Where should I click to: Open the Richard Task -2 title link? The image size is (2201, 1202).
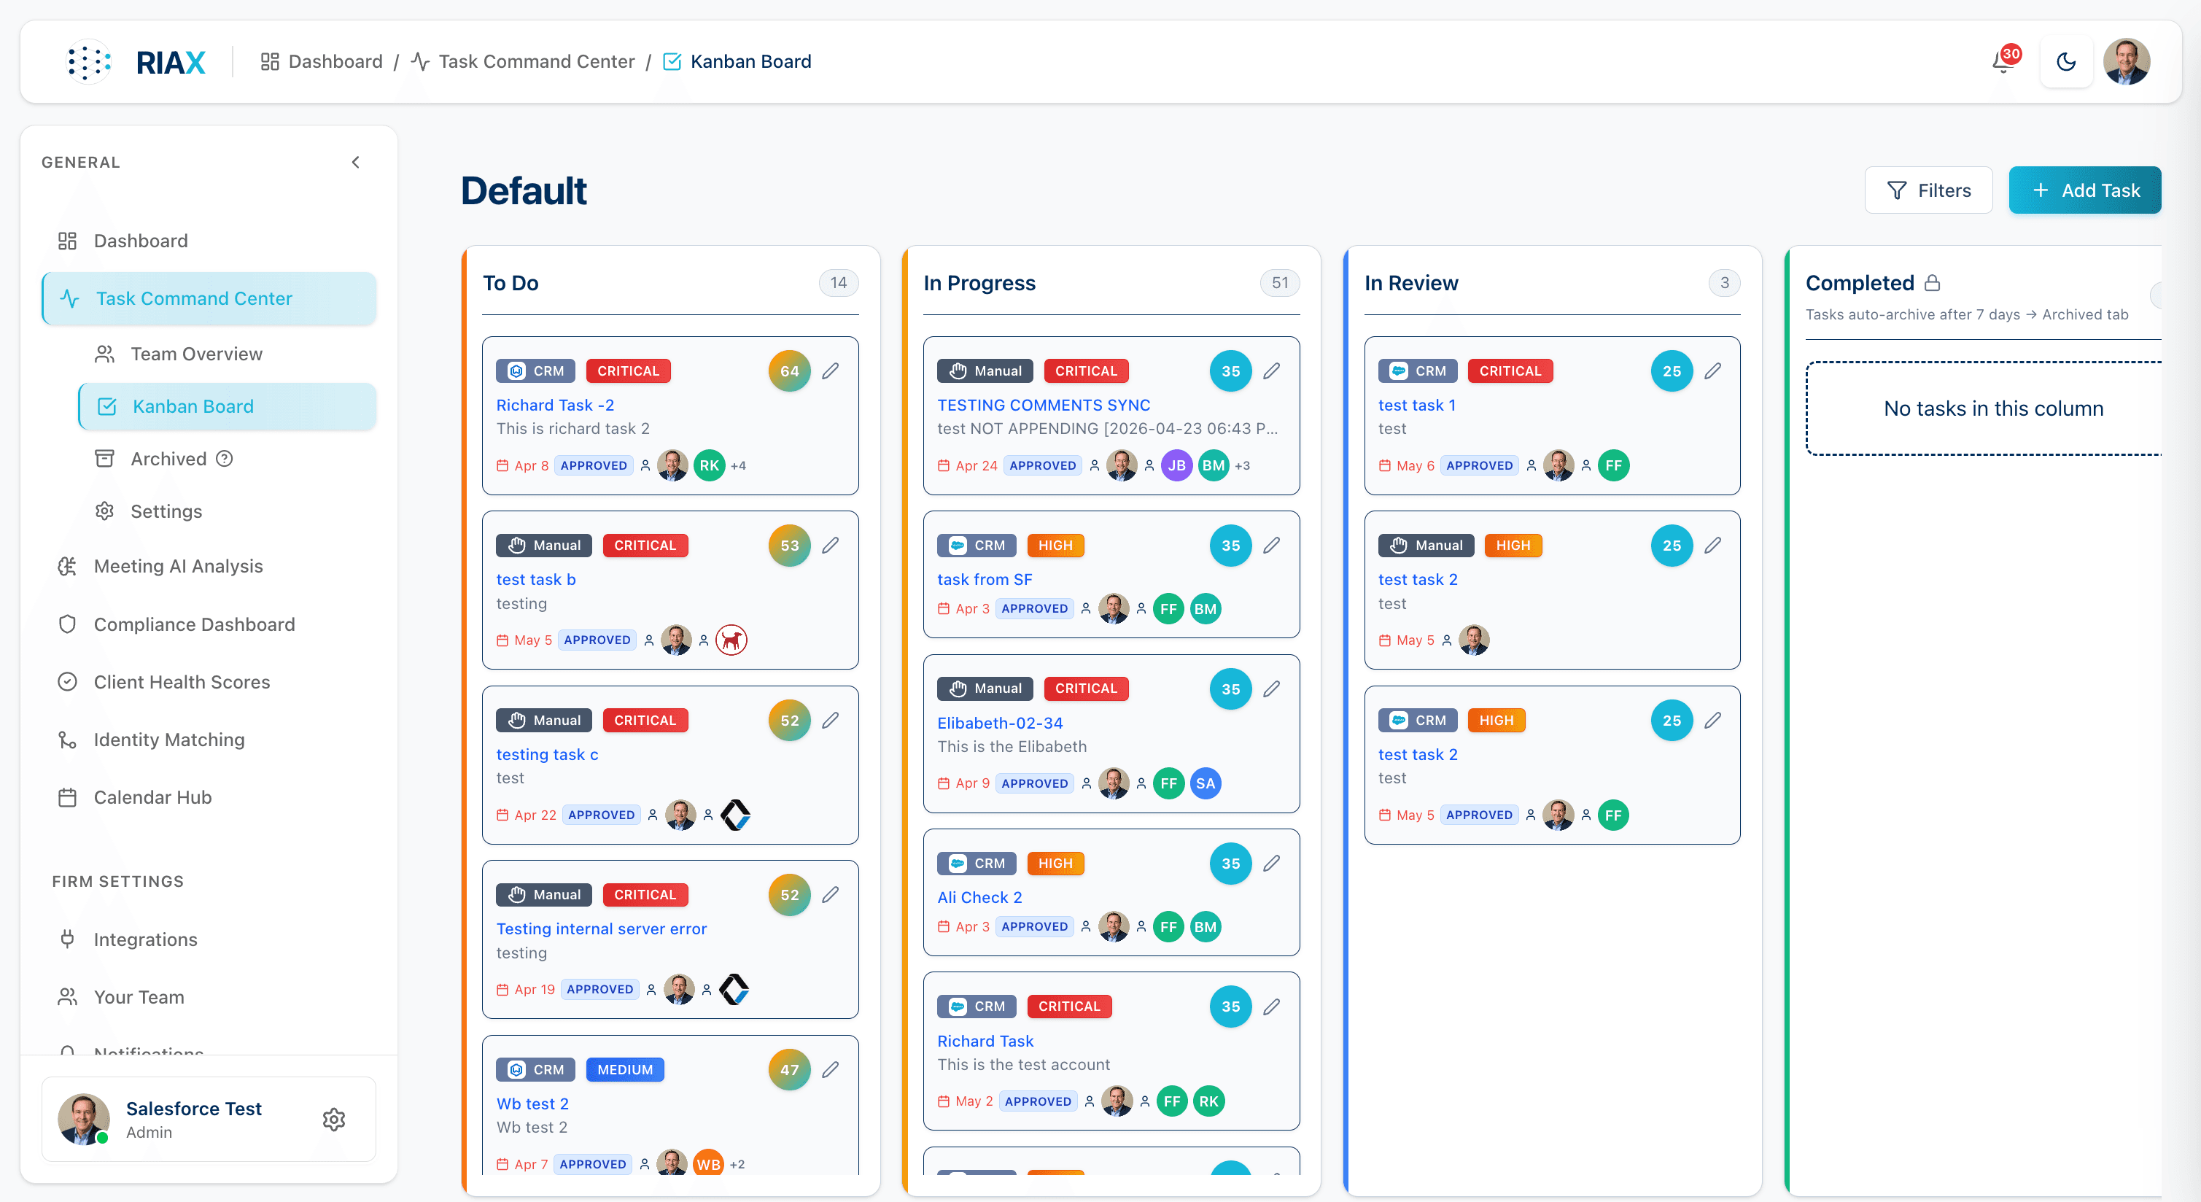556,405
